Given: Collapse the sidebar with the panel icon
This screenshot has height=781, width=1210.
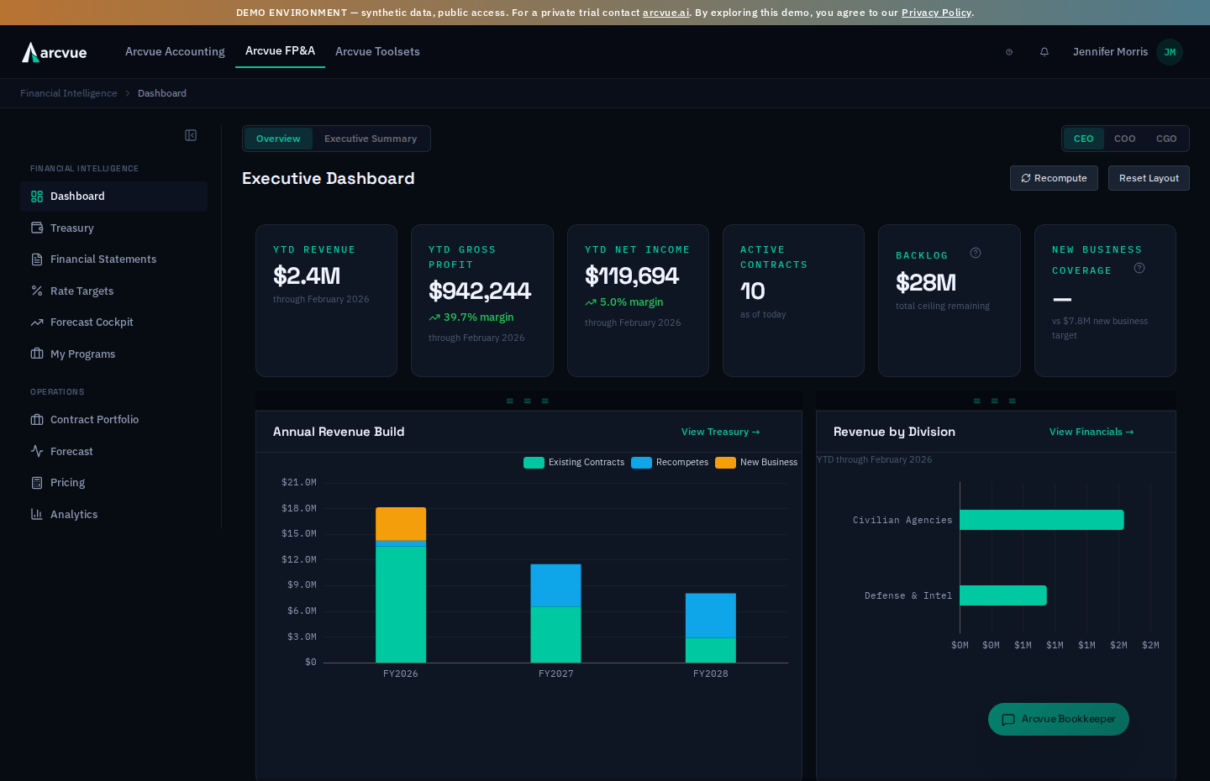Looking at the screenshot, I should tap(191, 135).
